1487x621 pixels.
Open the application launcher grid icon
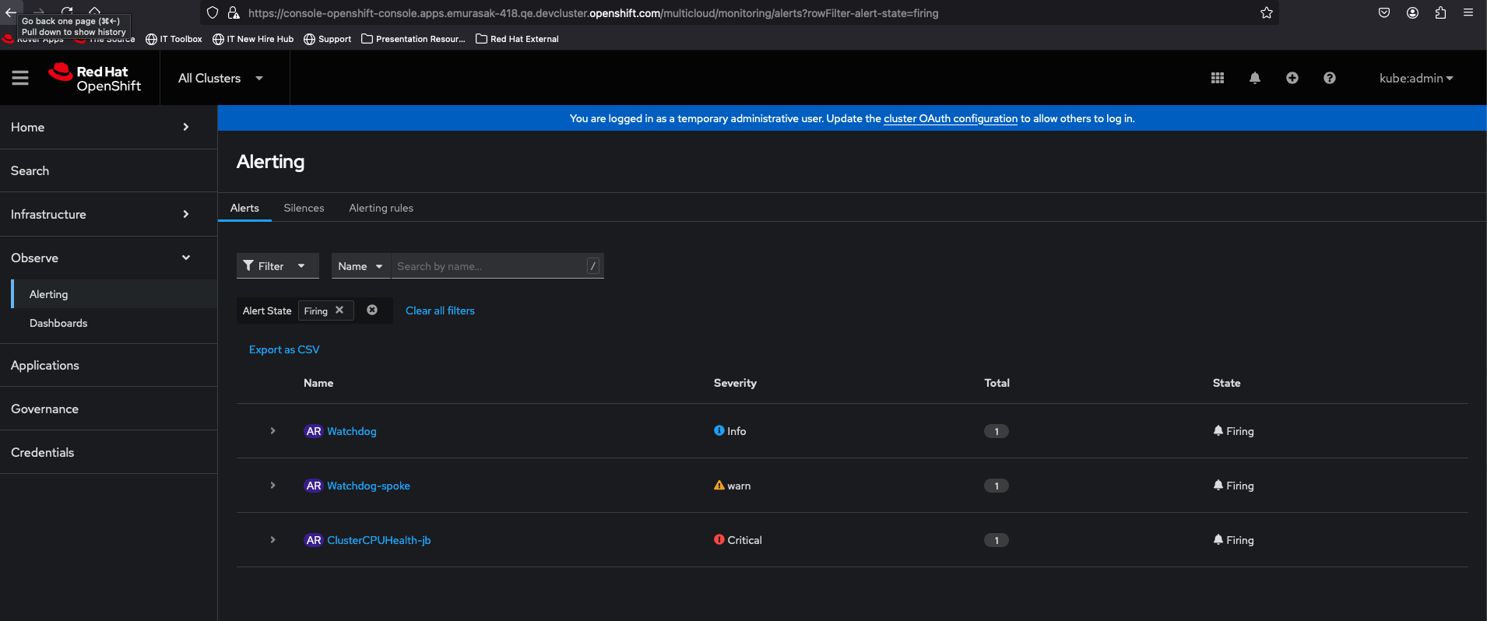point(1218,78)
